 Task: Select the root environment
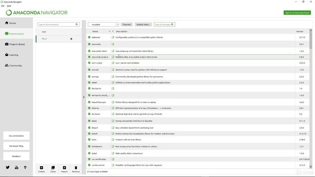pyautogui.click(x=59, y=31)
